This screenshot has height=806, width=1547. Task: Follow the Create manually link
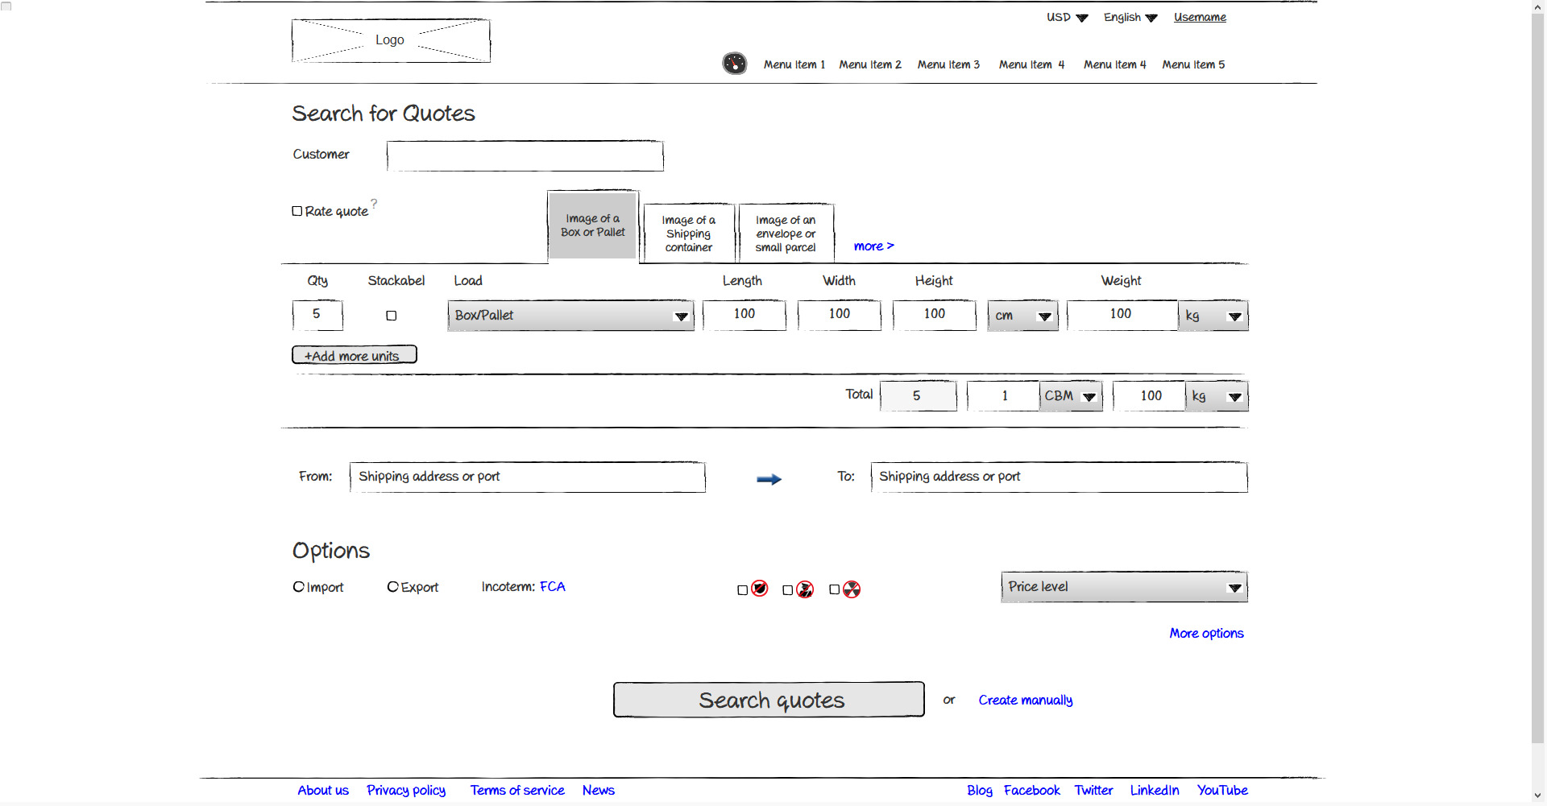click(1025, 701)
